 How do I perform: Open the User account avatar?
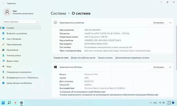point(7,12)
